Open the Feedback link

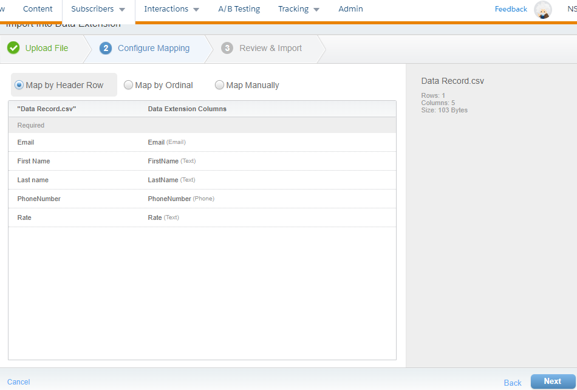(x=511, y=9)
